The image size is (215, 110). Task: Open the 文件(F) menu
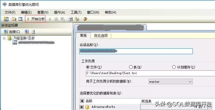10,12
